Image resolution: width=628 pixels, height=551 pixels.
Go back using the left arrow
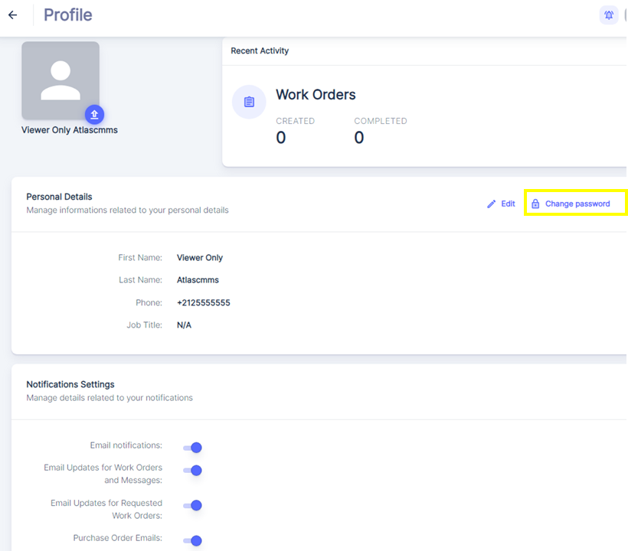coord(12,15)
